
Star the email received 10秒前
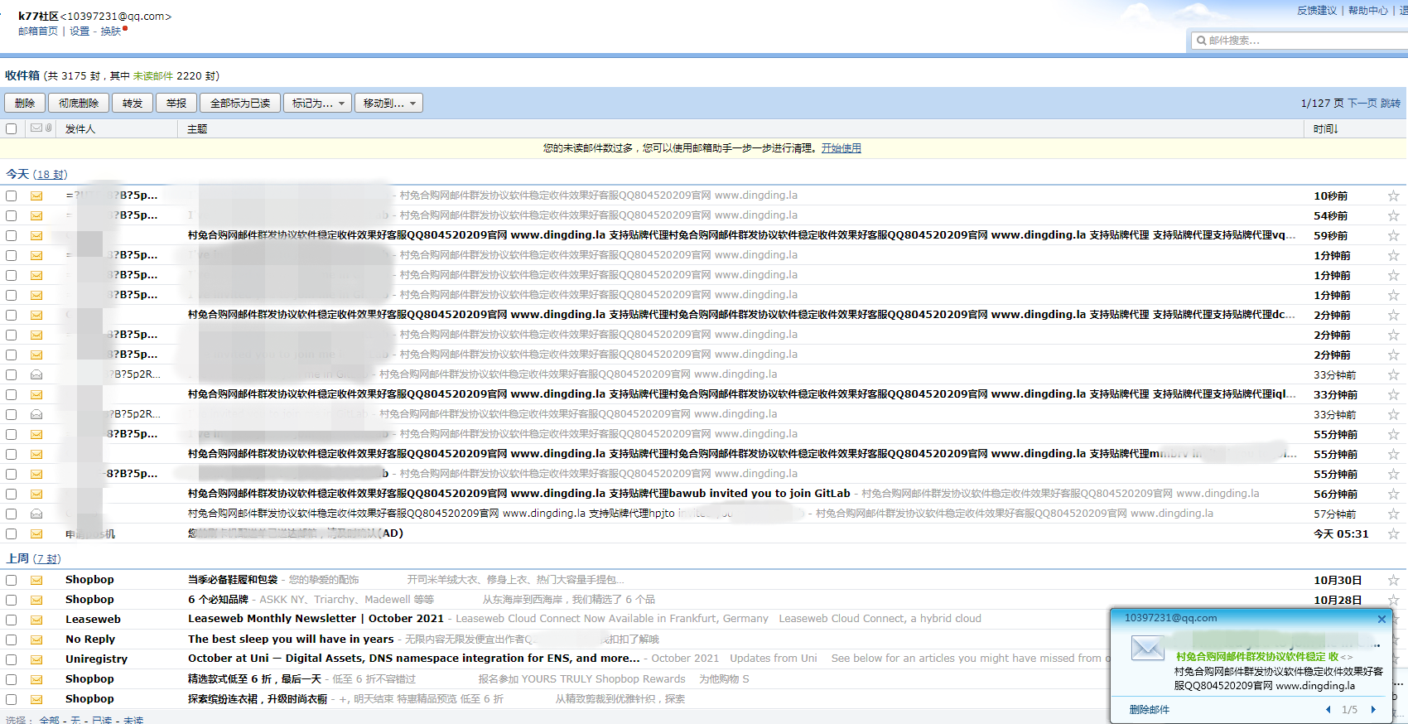click(1393, 196)
